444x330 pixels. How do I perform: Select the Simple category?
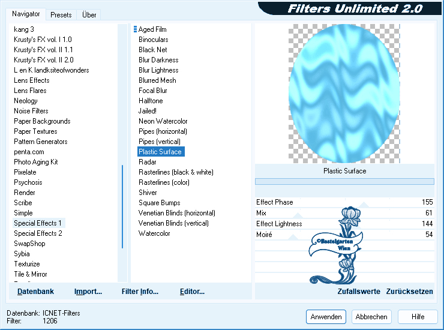point(23,213)
